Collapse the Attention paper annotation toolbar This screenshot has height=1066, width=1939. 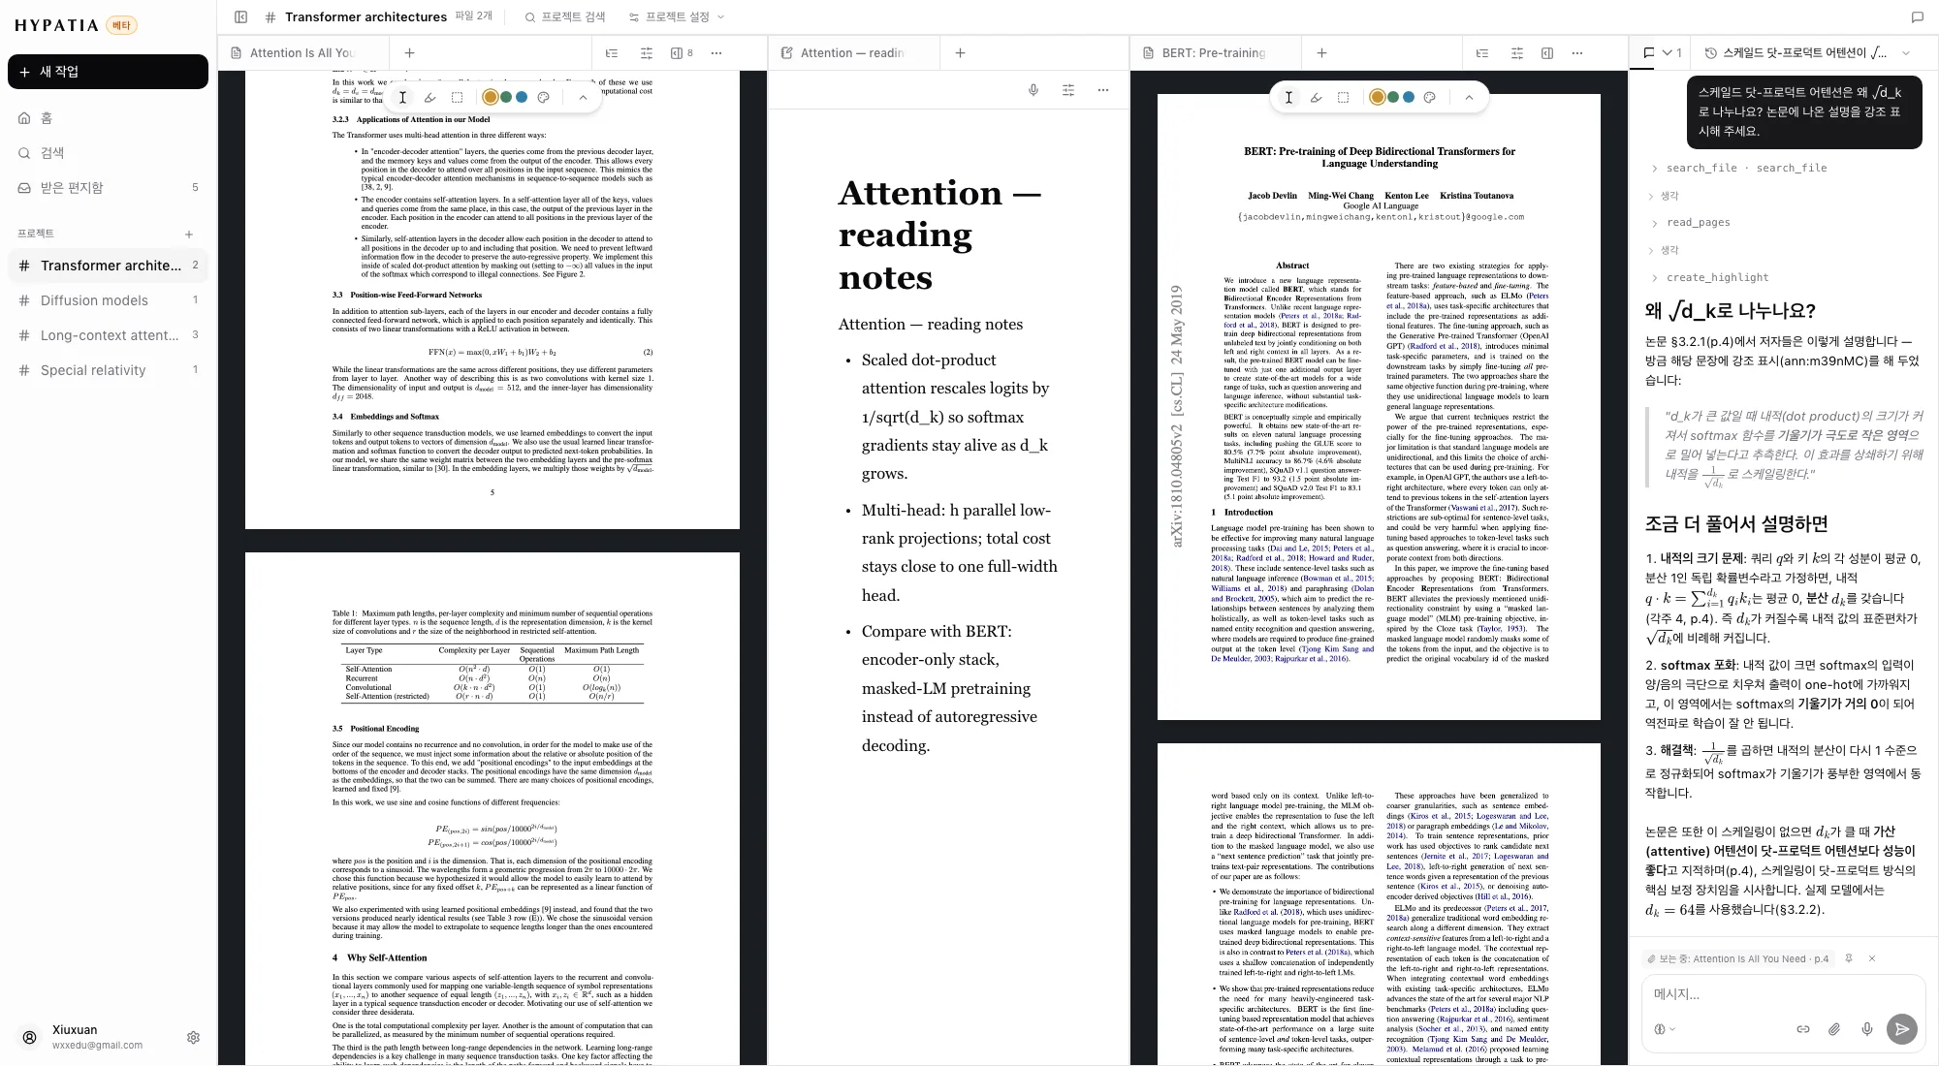click(583, 97)
